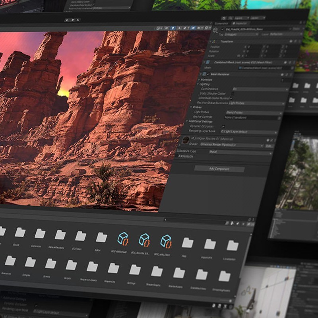This screenshot has width=318, height=318.
Task: Select the middle cyan GDC prefab asset icon
Action: (x=144, y=240)
